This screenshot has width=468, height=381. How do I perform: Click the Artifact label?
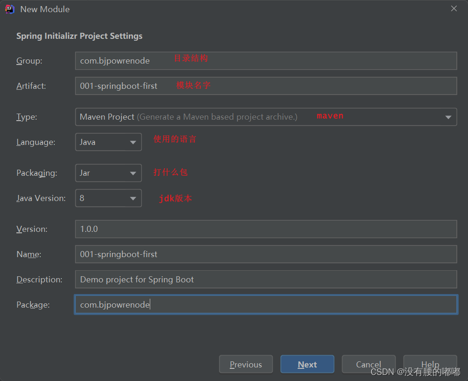click(31, 86)
